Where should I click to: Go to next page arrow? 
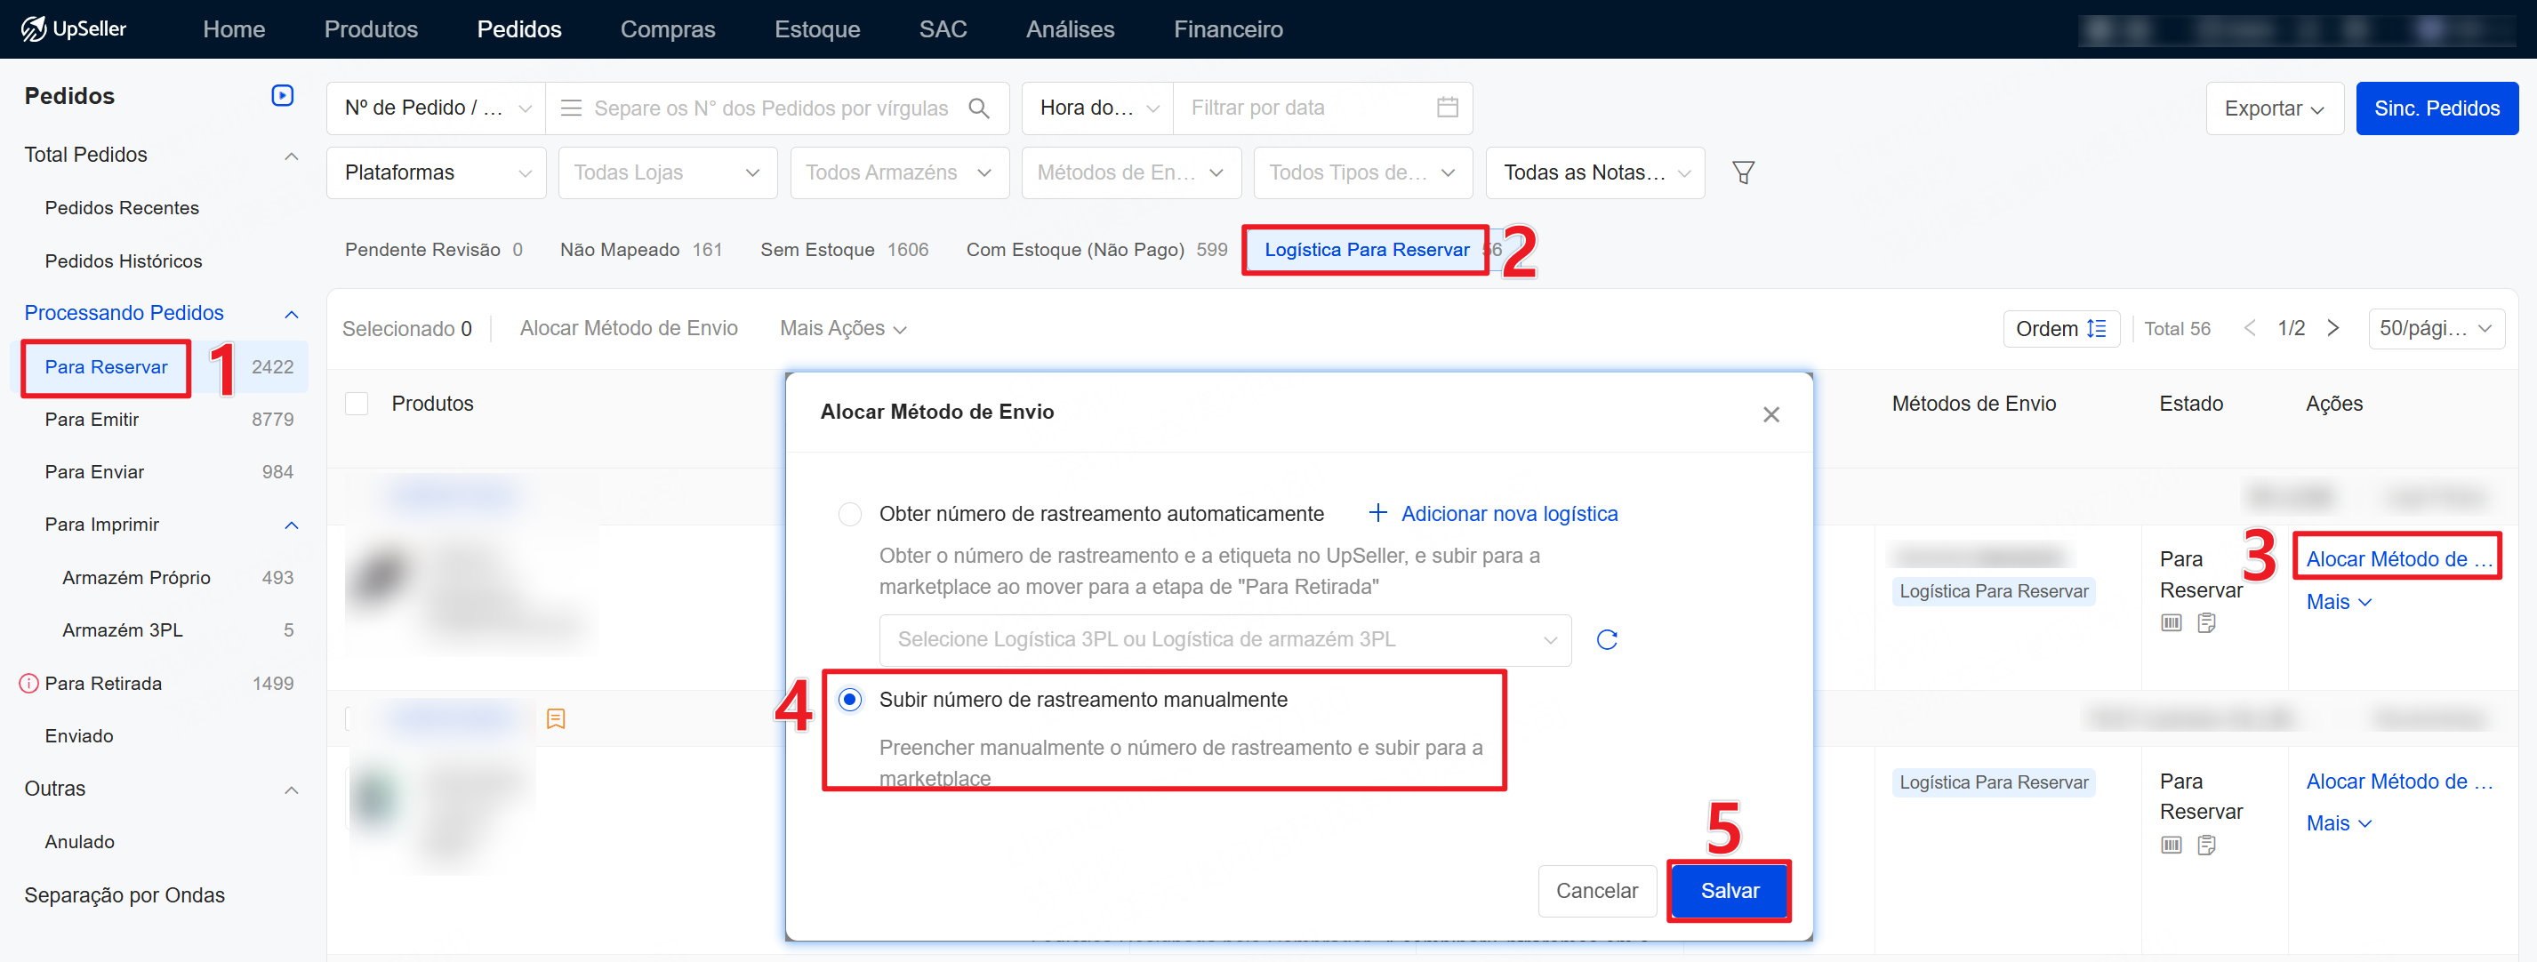pyautogui.click(x=2333, y=329)
